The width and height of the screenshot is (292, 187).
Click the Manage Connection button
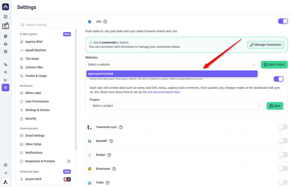tap(265, 45)
